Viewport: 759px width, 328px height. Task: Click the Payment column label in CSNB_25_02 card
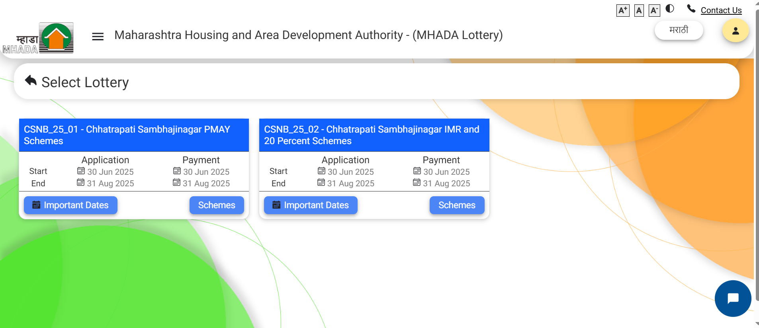441,160
